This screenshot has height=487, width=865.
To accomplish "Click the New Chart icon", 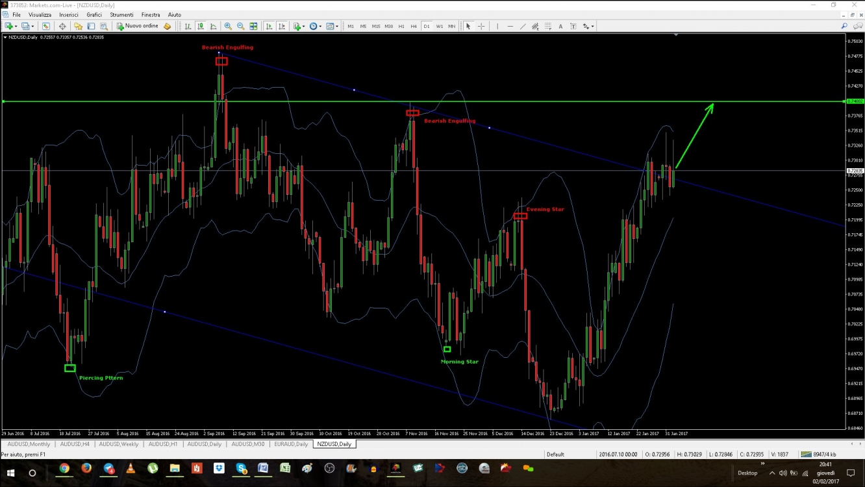I will [x=8, y=26].
